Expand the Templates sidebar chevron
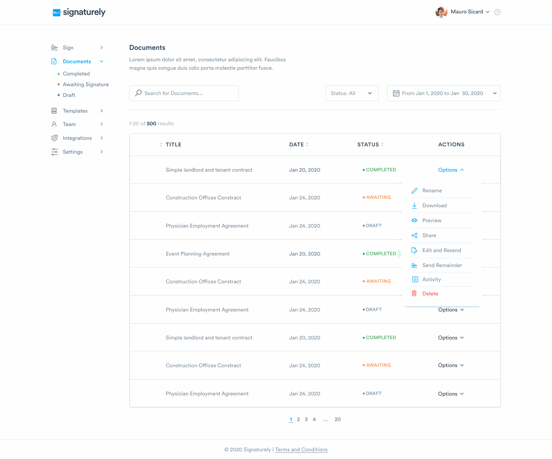552x459 pixels. click(102, 111)
